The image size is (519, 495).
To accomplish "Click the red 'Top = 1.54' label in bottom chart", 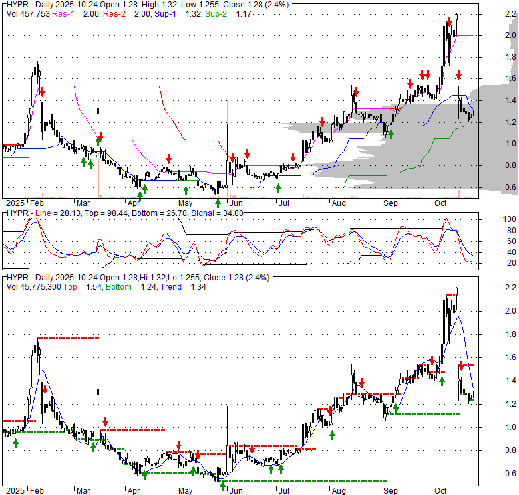I will click(83, 287).
